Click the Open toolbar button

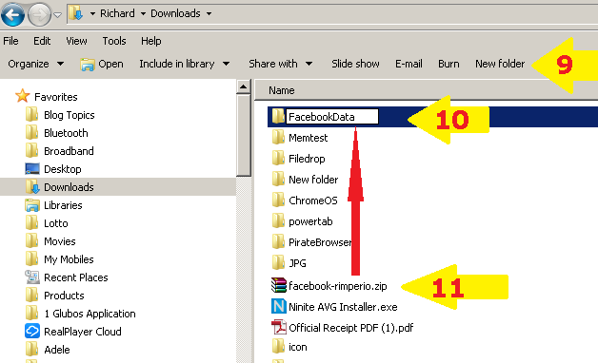[x=102, y=64]
